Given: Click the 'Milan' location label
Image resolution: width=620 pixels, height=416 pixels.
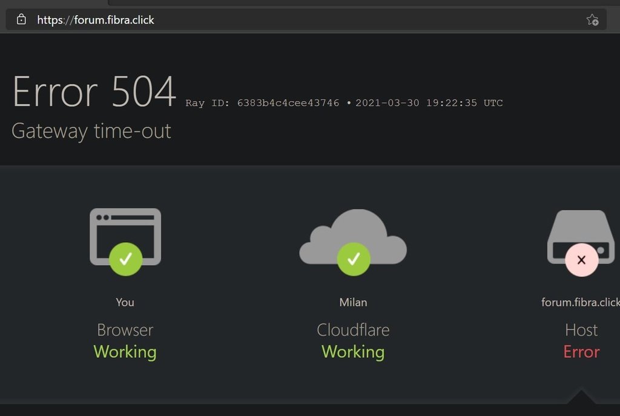Looking at the screenshot, I should pyautogui.click(x=353, y=303).
